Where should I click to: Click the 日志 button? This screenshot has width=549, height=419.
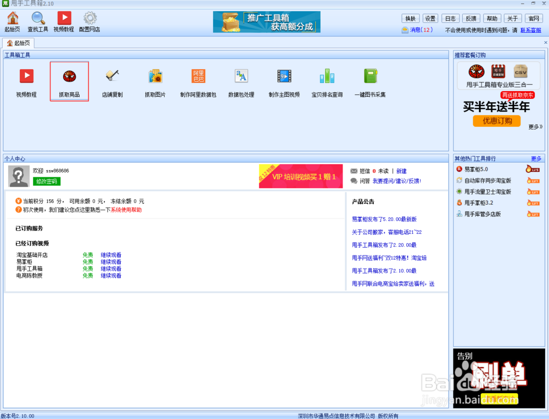[x=451, y=19]
